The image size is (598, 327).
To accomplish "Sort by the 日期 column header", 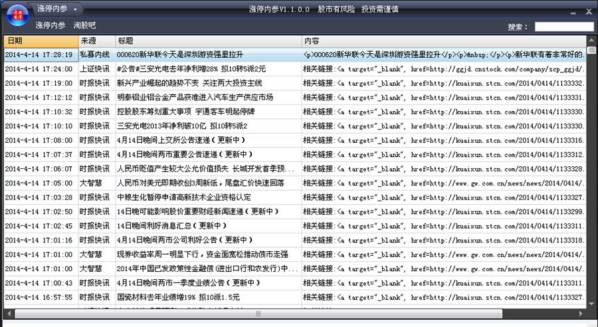I will pos(41,41).
